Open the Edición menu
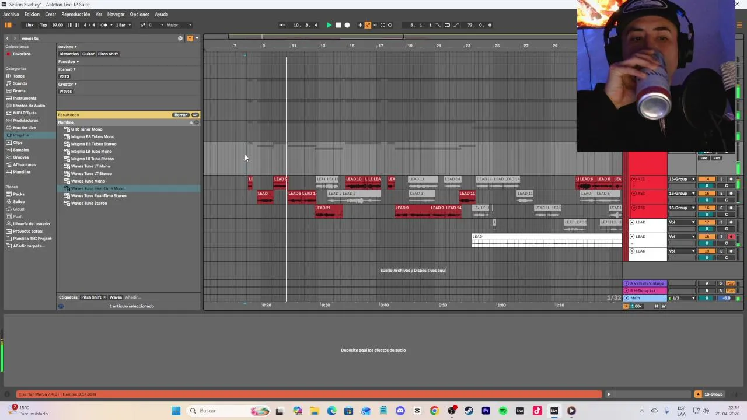This screenshot has width=747, height=420. 32,14
